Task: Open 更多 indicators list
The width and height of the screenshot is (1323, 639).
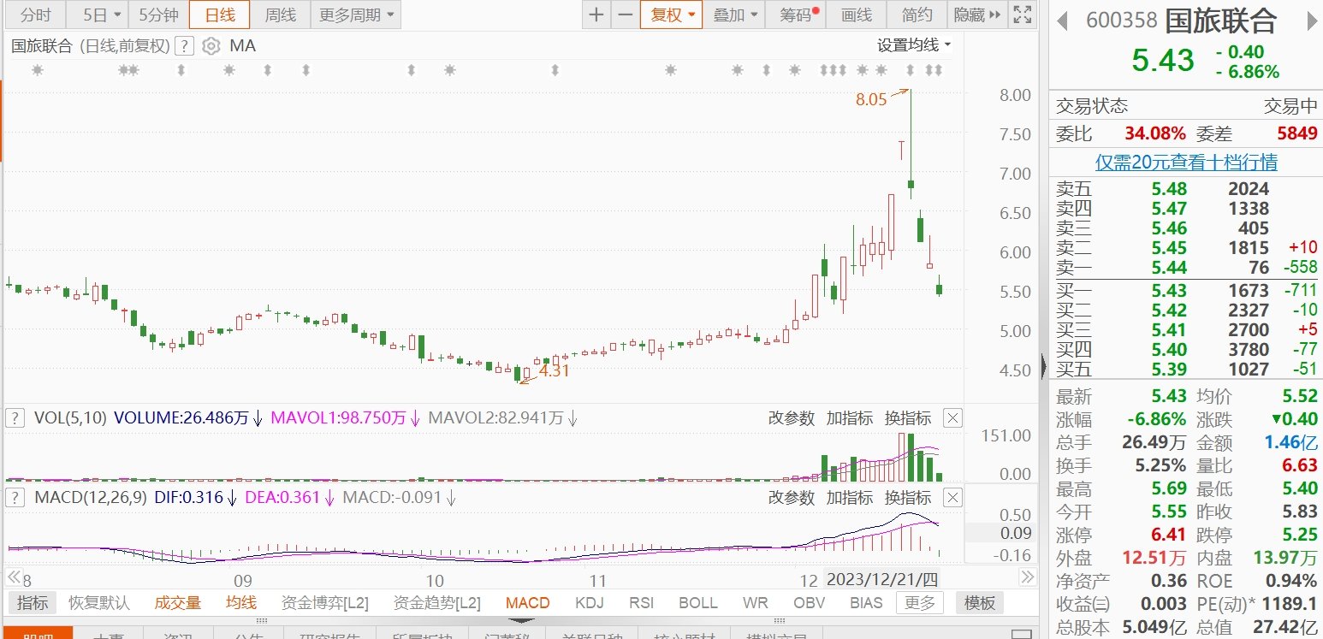Action: pos(920,603)
